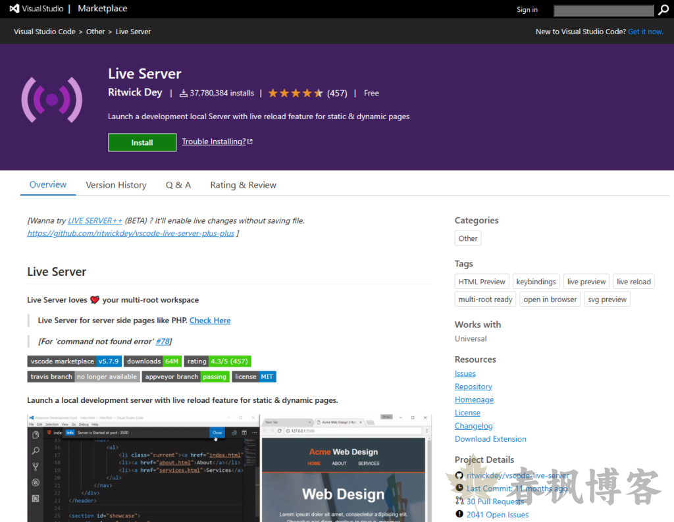
Task: Click the Visual Studio logo icon
Action: (14, 9)
